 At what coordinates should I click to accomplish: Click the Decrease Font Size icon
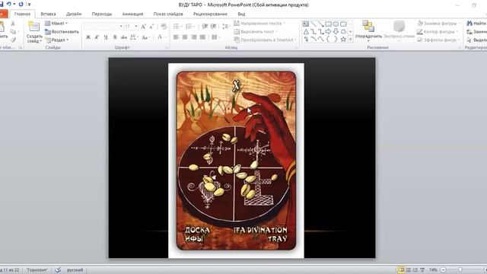151,27
